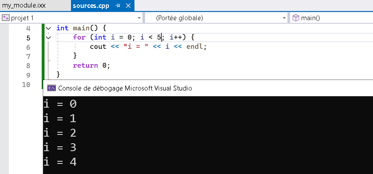
Task: Click the projet 1 C++ project icon
Action: [6, 18]
